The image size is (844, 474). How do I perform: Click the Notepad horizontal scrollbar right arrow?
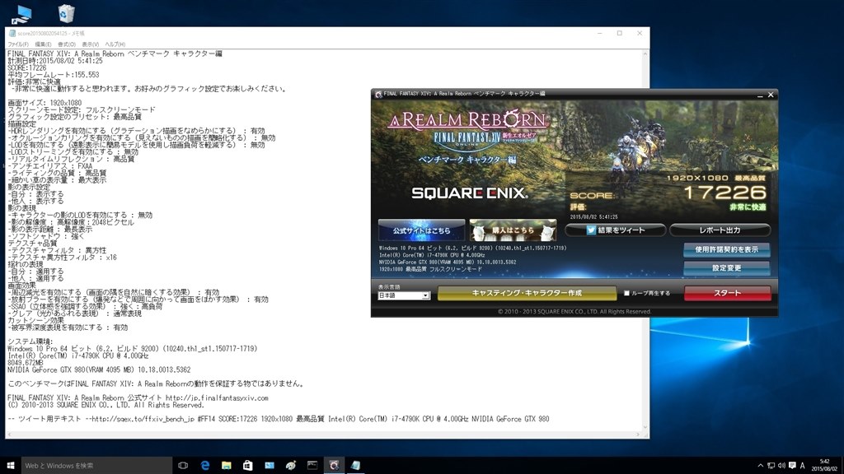pos(637,434)
